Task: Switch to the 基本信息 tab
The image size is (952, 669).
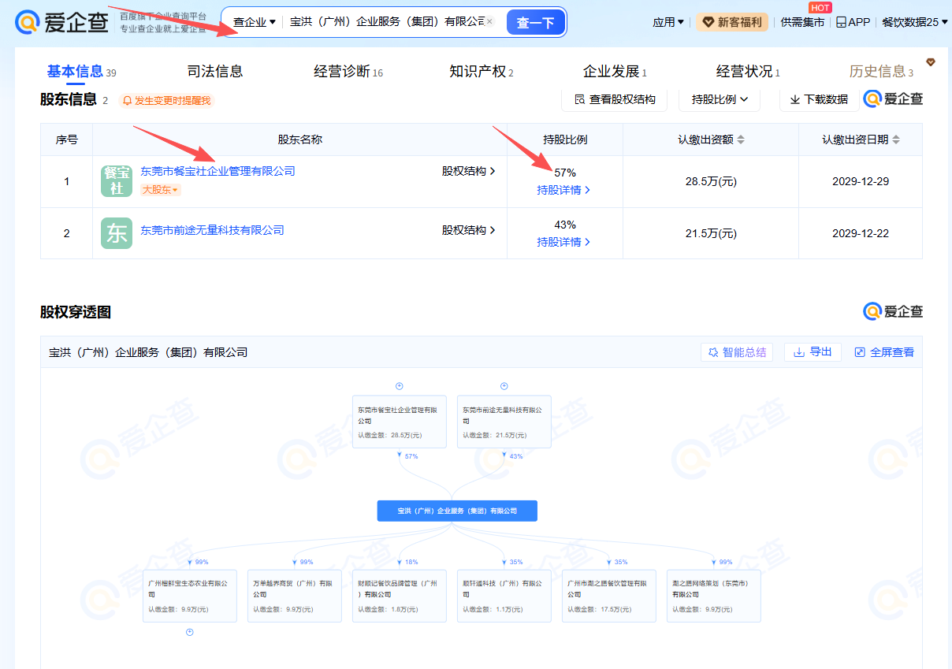Action: pyautogui.click(x=81, y=72)
